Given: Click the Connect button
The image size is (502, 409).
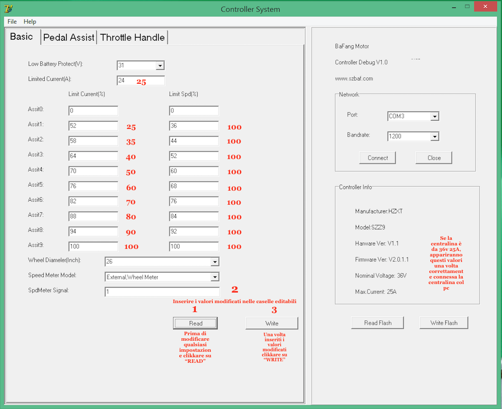Looking at the screenshot, I should click(378, 158).
